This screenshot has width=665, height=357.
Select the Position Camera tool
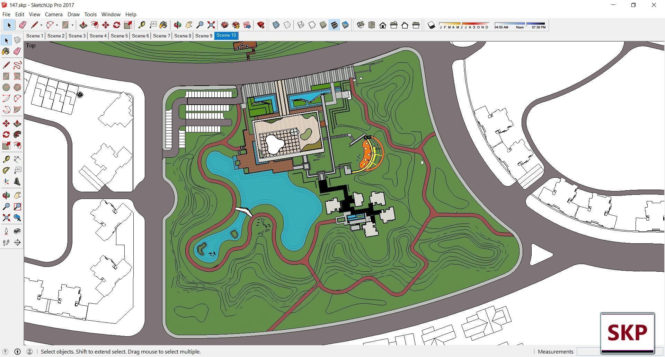(x=6, y=231)
